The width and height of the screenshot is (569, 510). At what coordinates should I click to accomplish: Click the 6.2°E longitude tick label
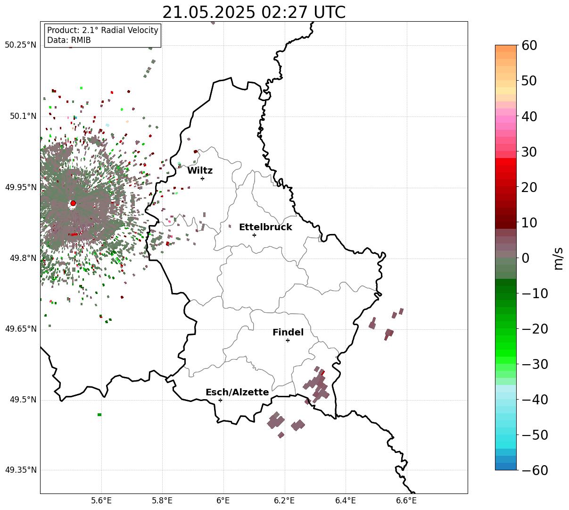[x=284, y=501]
